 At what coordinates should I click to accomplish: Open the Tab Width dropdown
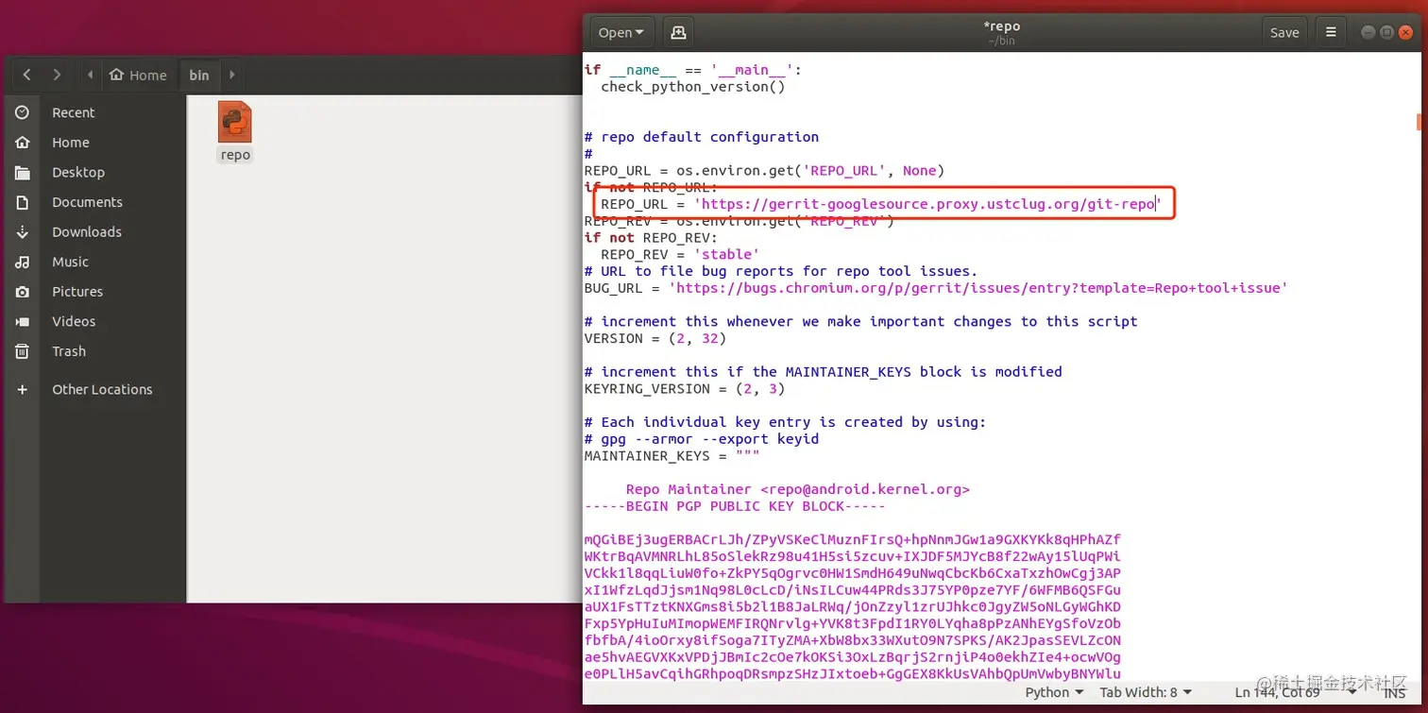[x=1145, y=691]
